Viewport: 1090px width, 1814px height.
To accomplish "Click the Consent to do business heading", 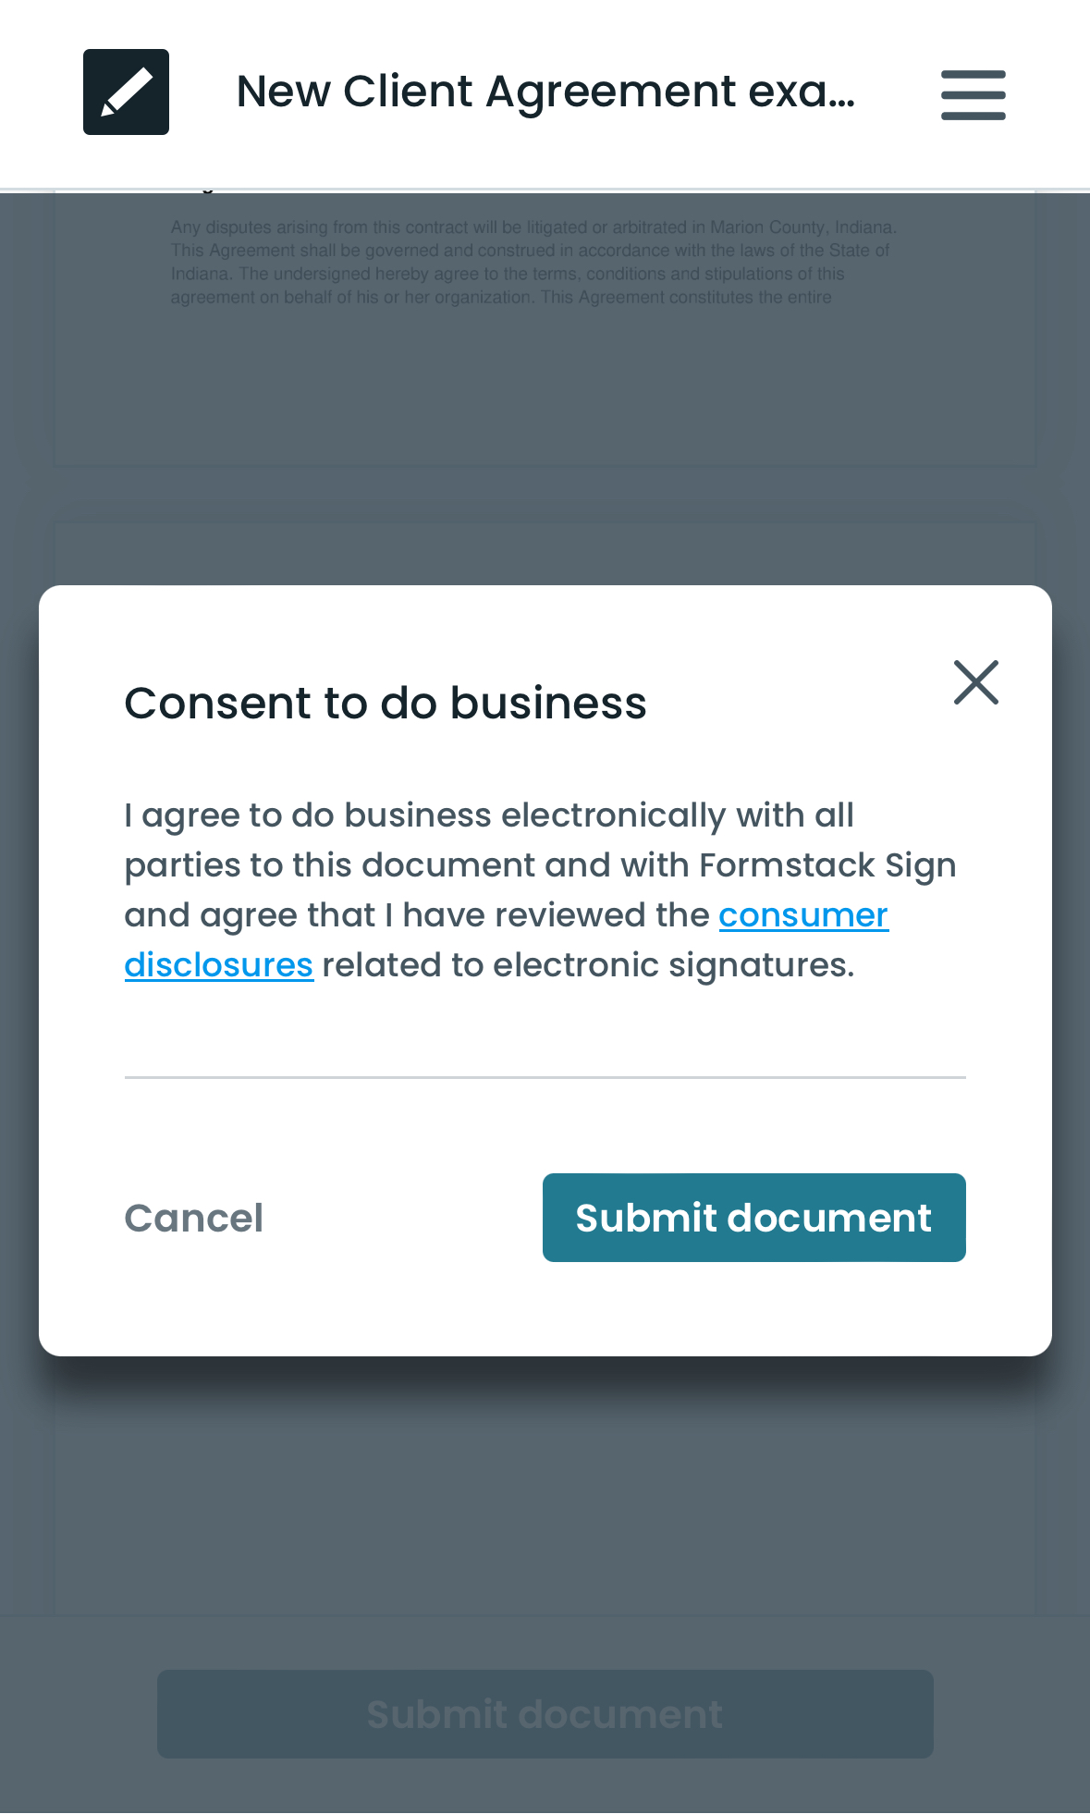I will click(386, 704).
